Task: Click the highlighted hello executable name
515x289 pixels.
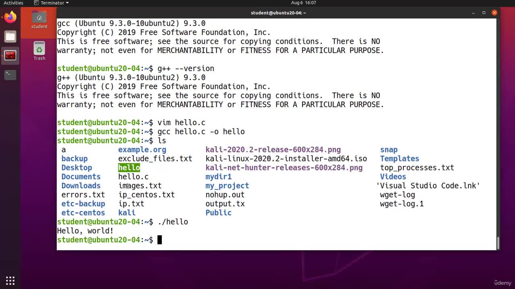Action: coord(129,168)
